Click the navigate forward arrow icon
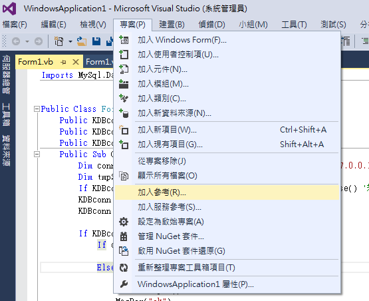This screenshot has height=301, width=369. tap(39, 41)
